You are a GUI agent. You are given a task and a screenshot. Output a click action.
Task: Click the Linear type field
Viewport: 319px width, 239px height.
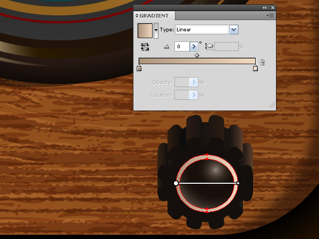[x=202, y=30]
